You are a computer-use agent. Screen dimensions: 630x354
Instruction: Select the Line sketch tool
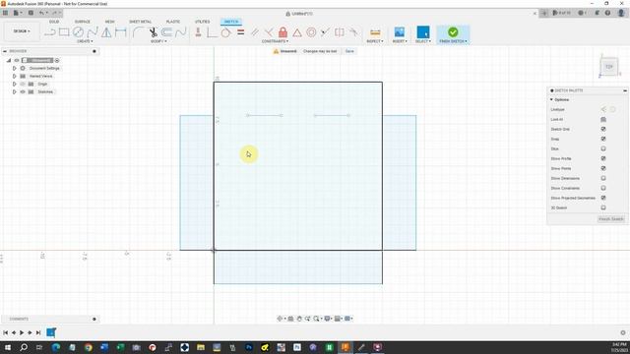tap(50, 32)
